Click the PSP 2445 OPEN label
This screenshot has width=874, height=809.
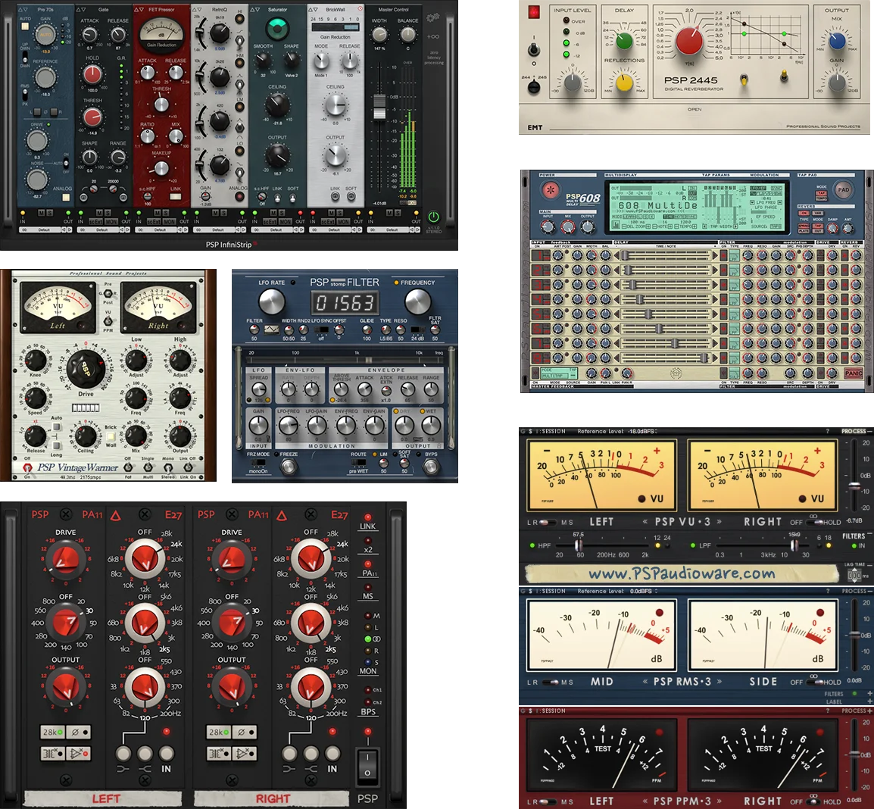coord(694,109)
